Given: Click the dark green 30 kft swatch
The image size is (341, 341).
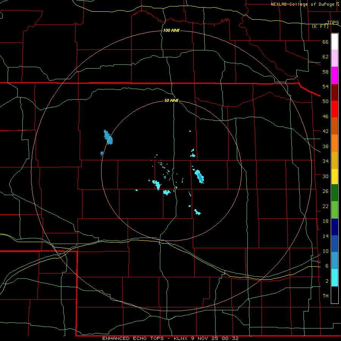Looking at the screenshot, I should click(x=335, y=193).
